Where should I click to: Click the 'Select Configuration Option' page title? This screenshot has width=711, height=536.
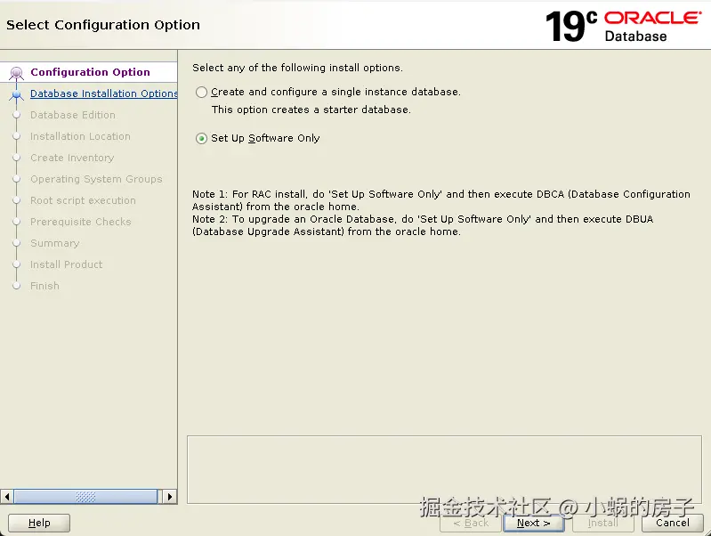(103, 25)
